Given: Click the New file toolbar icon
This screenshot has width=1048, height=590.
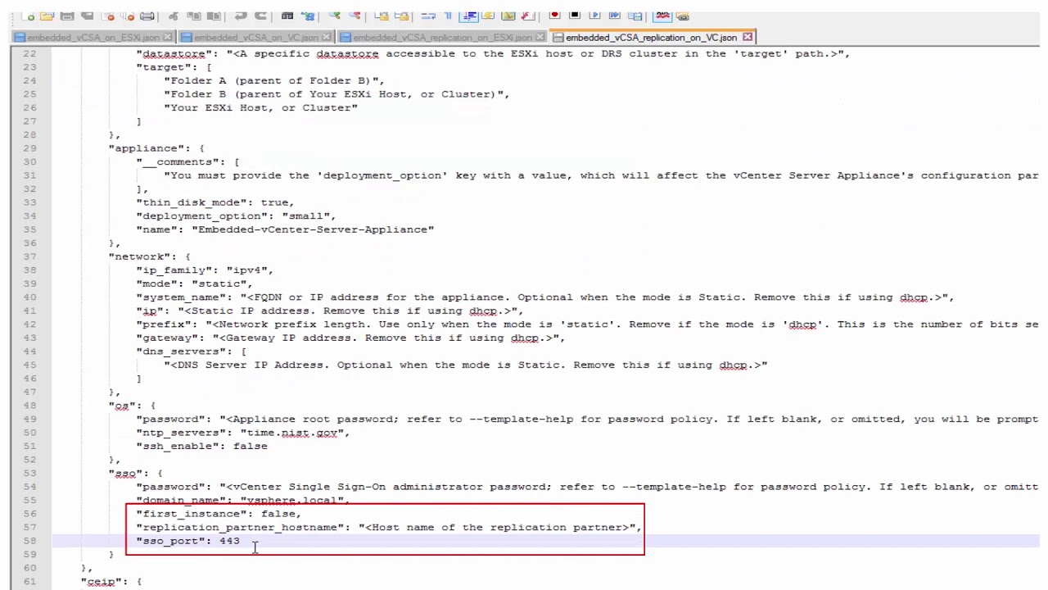Looking at the screenshot, I should click(x=29, y=16).
